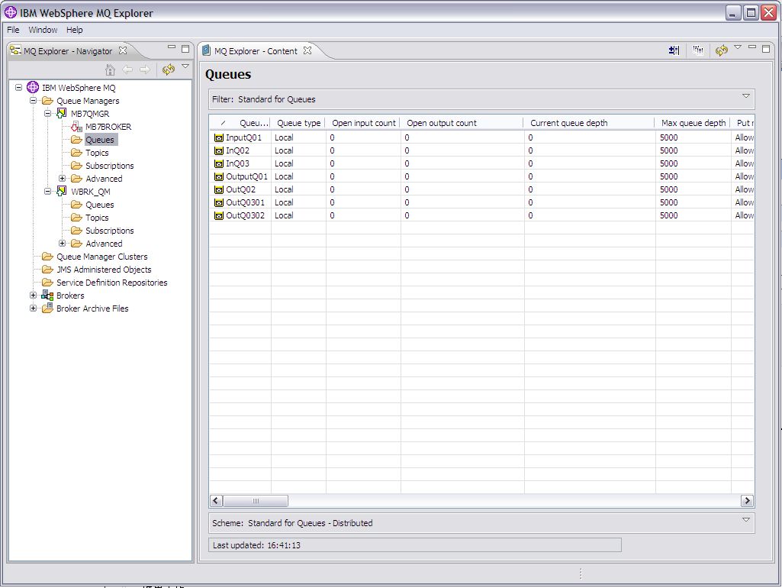Click the OutputQ01 queue icon
782x588 pixels.
218,176
